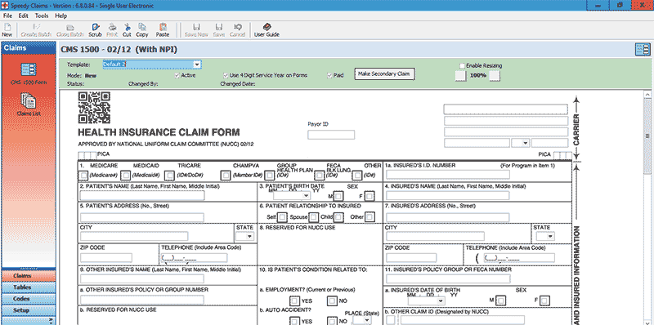Open carrier address state dropdown
This screenshot has width=654, height=325.
[525, 143]
